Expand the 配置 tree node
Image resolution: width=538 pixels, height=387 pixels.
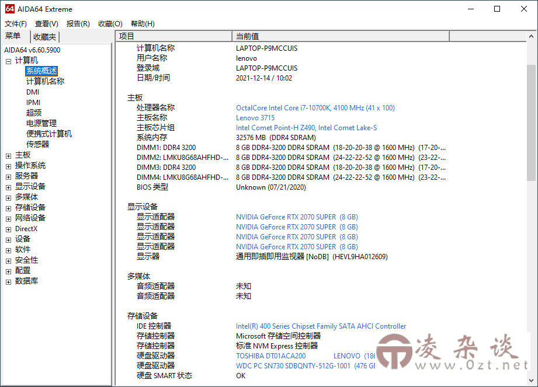coord(9,271)
